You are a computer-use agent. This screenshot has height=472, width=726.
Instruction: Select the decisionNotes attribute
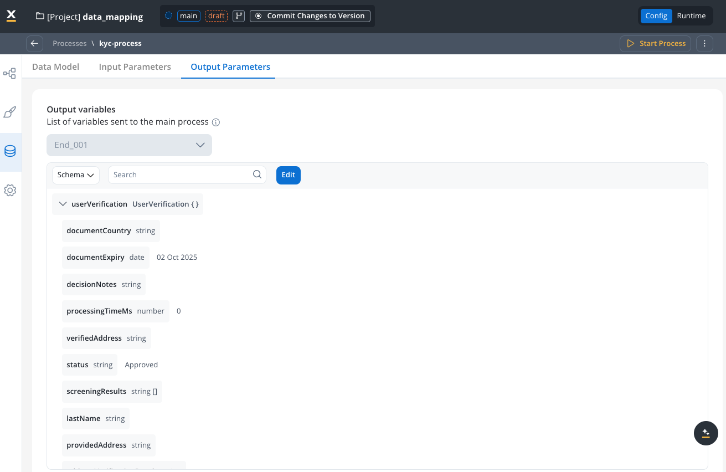click(x=104, y=285)
